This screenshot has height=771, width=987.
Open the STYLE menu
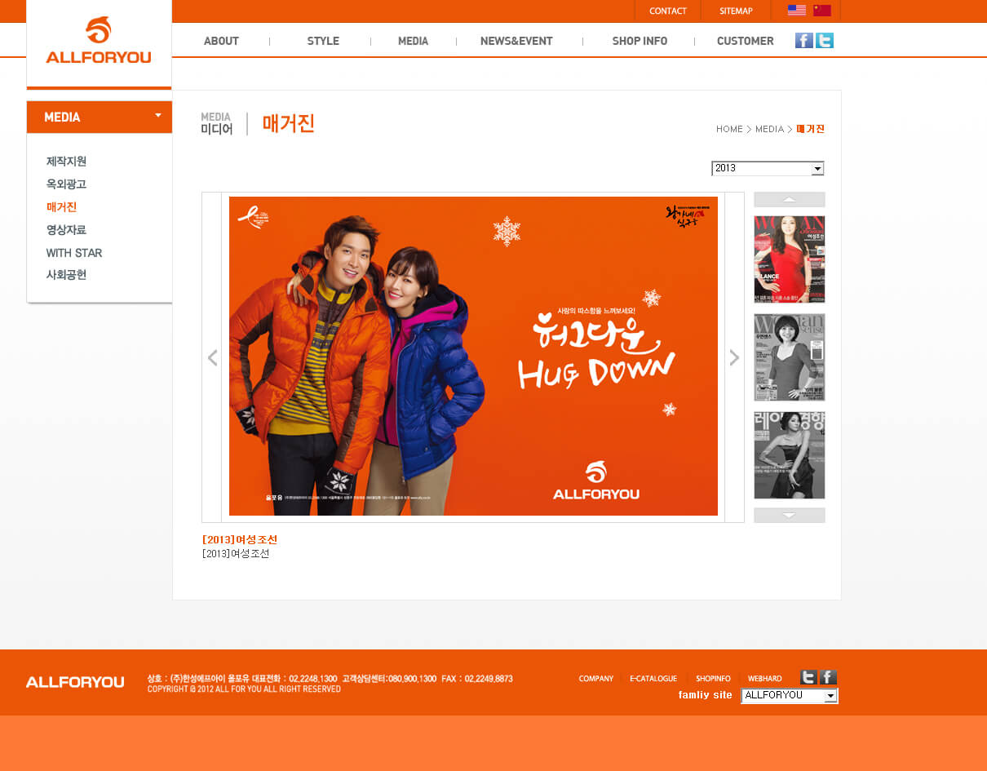(323, 41)
